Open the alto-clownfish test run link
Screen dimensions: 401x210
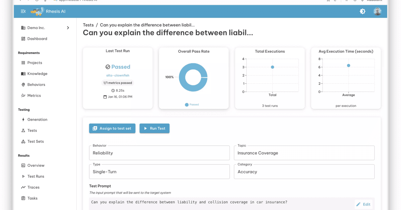pyautogui.click(x=118, y=75)
